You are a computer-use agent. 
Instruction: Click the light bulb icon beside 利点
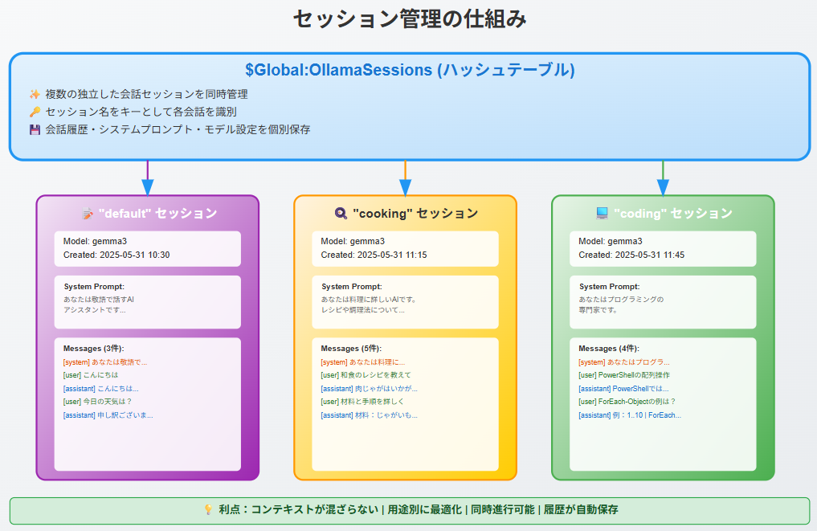[x=208, y=509]
